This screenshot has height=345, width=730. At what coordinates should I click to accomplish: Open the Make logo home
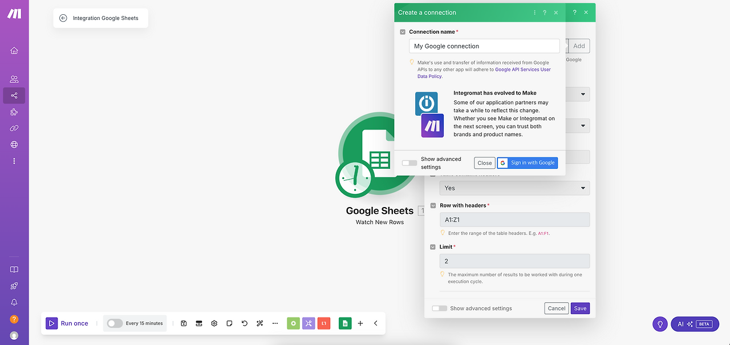point(14,14)
